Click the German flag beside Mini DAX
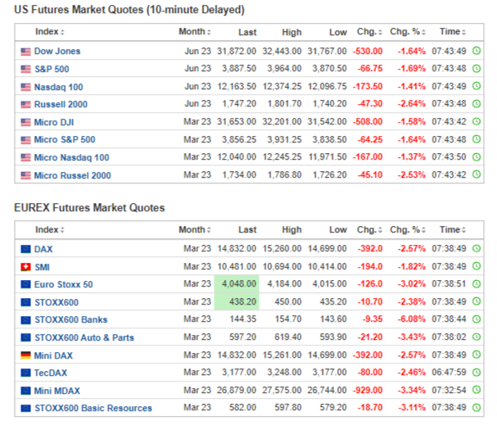Viewport: 497px width, 425px height. coord(25,355)
